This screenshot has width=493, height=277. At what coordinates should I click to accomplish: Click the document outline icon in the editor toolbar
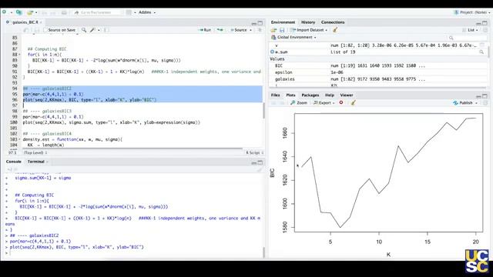(x=260, y=30)
